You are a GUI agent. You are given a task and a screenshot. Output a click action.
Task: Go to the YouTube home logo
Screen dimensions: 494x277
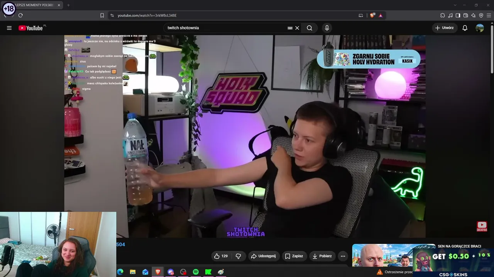coord(30,28)
